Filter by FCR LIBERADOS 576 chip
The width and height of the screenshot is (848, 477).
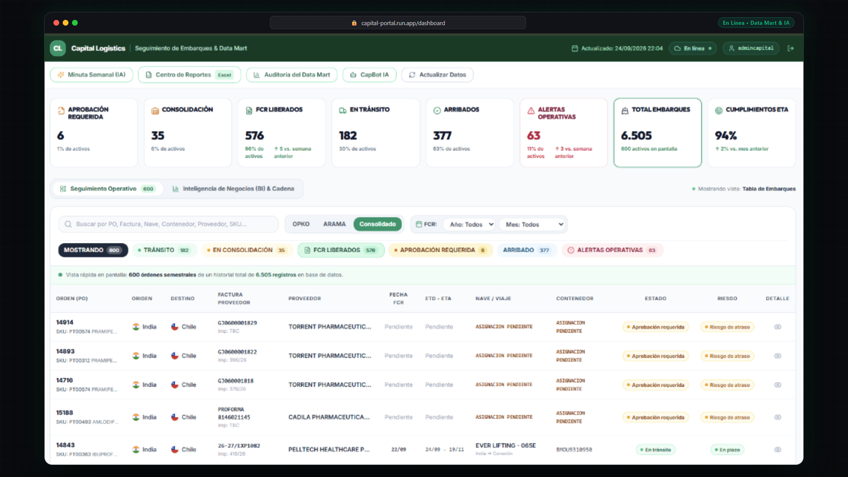pyautogui.click(x=341, y=250)
